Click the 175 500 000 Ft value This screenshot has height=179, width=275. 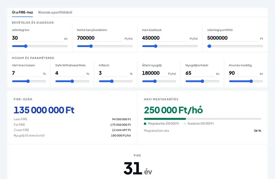pyautogui.click(x=120, y=125)
